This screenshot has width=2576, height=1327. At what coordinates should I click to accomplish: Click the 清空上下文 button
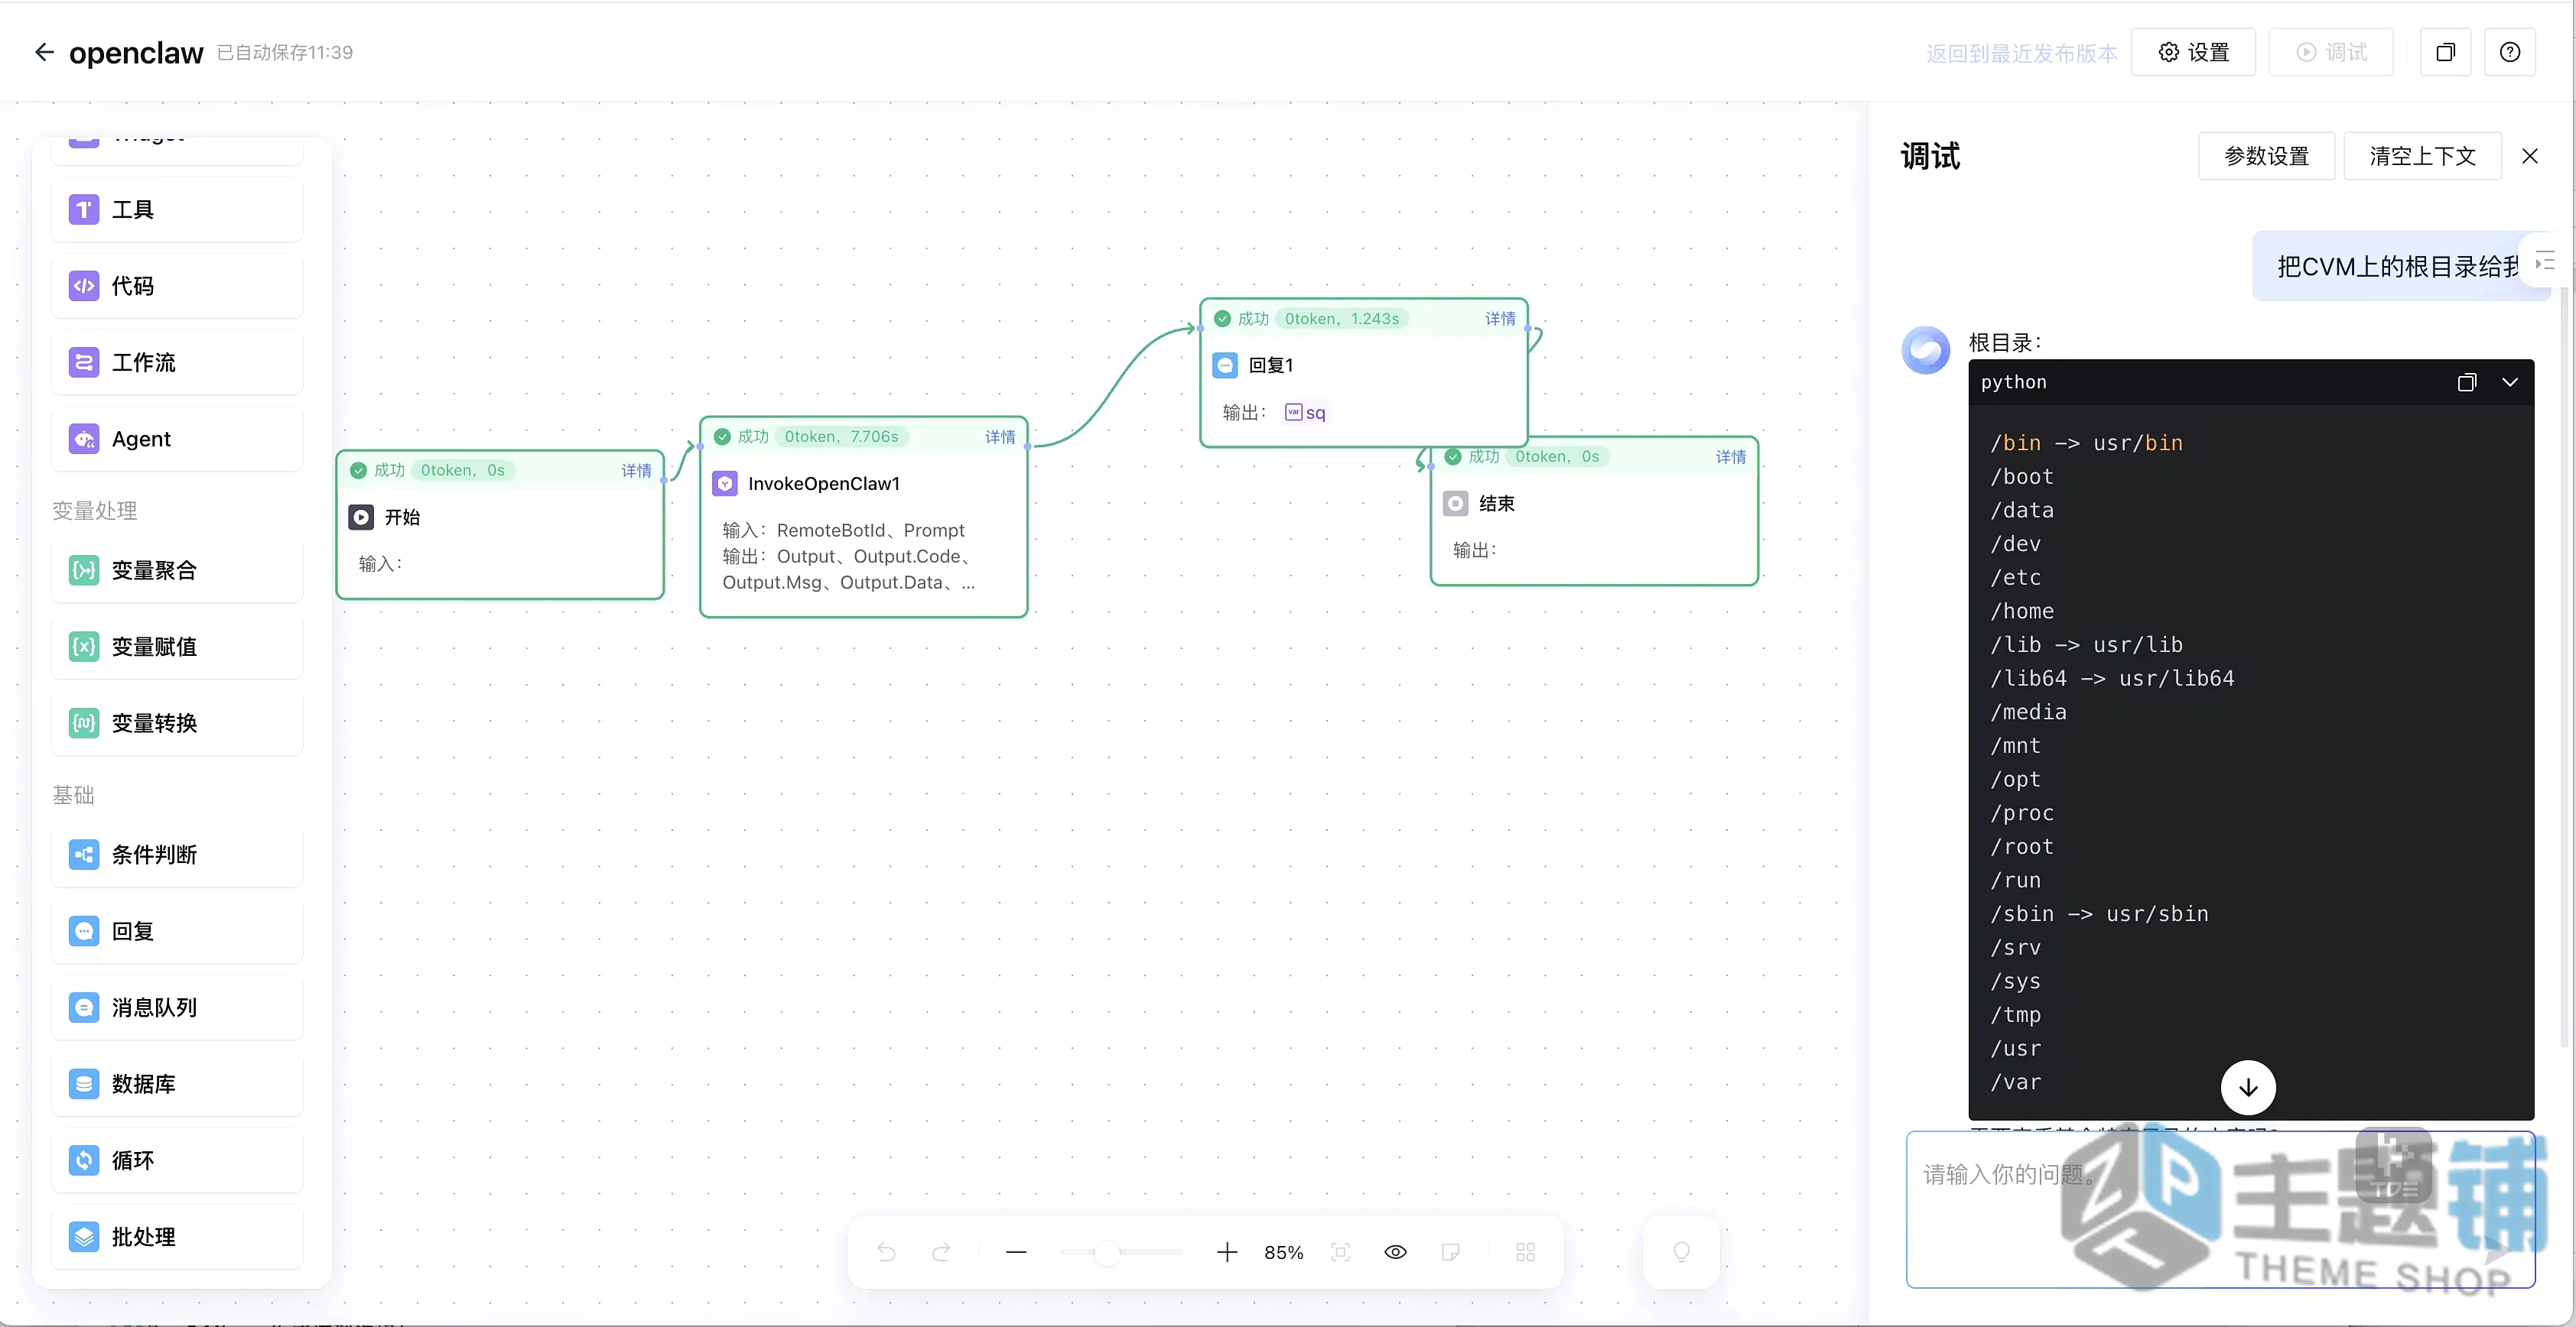click(2422, 156)
